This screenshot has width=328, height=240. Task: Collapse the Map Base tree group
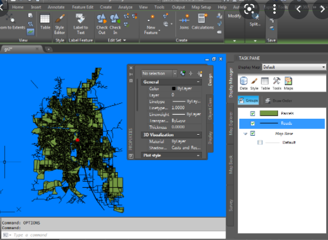coord(245,133)
